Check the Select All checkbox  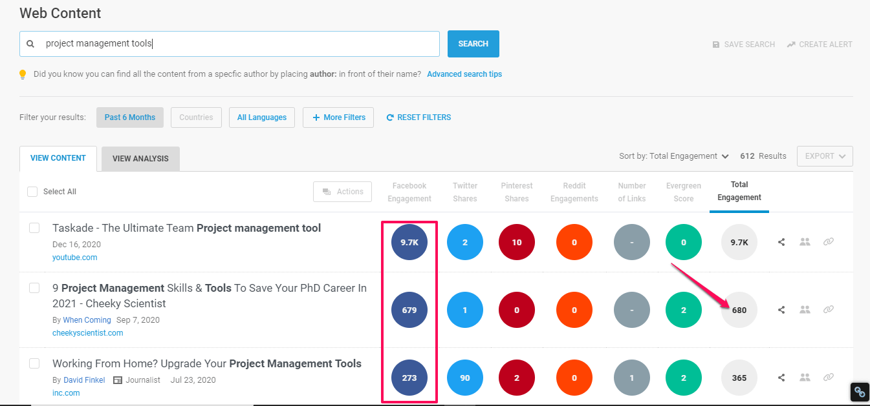pos(32,192)
